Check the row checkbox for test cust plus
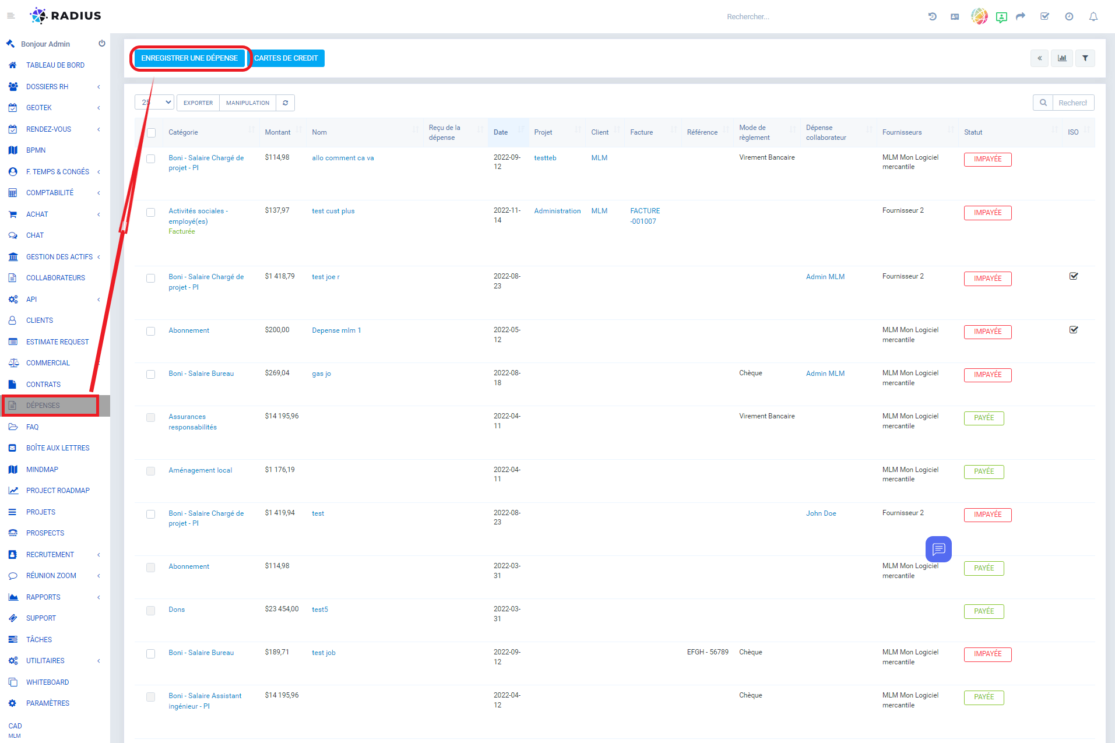Image resolution: width=1115 pixels, height=743 pixels. point(150,213)
